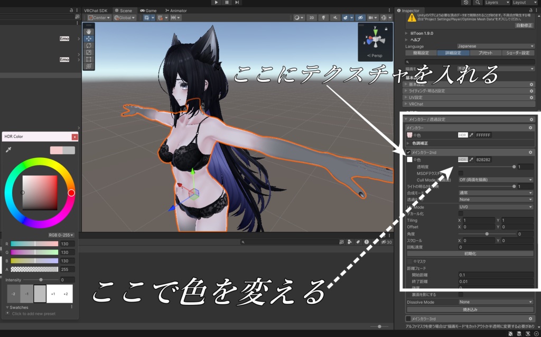Open the Unity search icon
The image size is (541, 337).
pyautogui.click(x=478, y=3)
